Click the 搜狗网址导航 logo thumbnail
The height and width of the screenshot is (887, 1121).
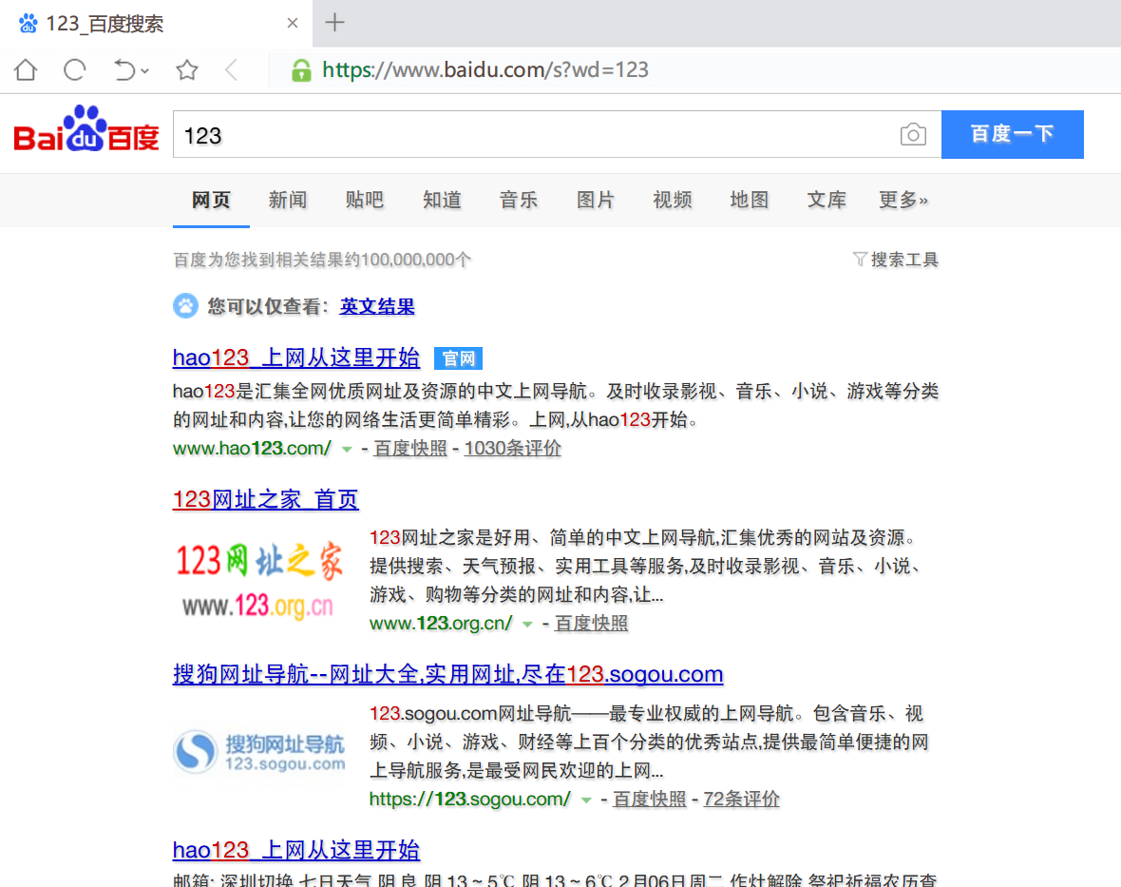pos(260,753)
